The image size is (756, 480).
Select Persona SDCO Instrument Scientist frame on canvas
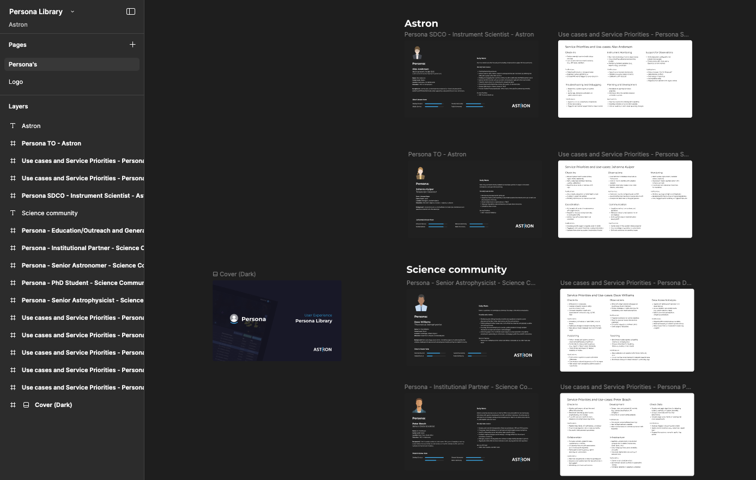click(471, 79)
